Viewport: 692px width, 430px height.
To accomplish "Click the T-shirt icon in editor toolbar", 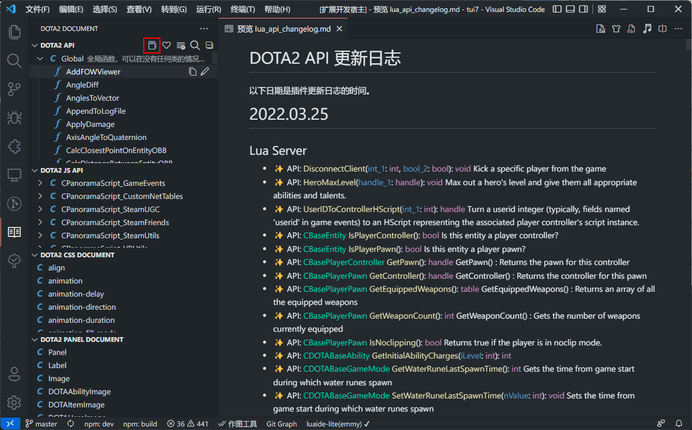I will (x=616, y=29).
